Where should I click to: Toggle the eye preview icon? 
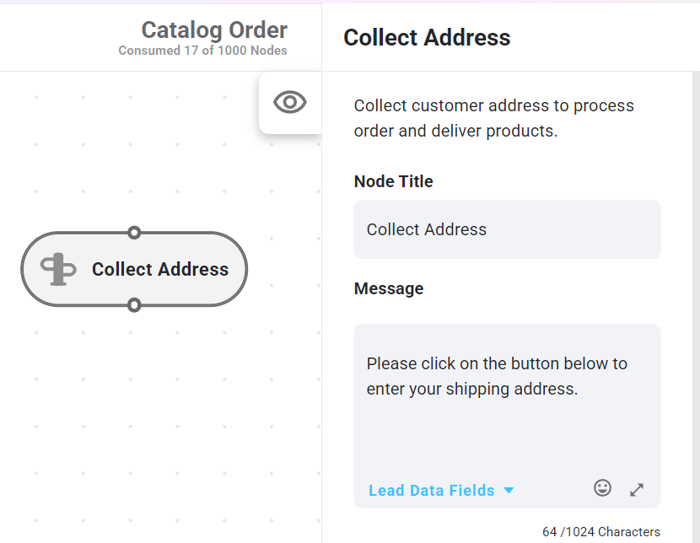tap(290, 102)
